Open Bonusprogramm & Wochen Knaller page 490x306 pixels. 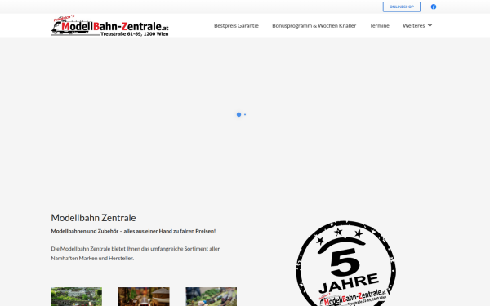(x=314, y=25)
